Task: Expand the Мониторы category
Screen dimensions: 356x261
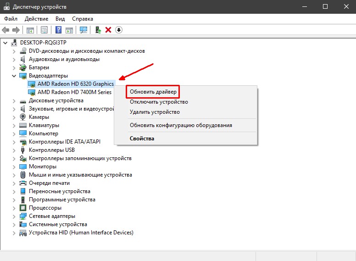Action: (x=14, y=167)
